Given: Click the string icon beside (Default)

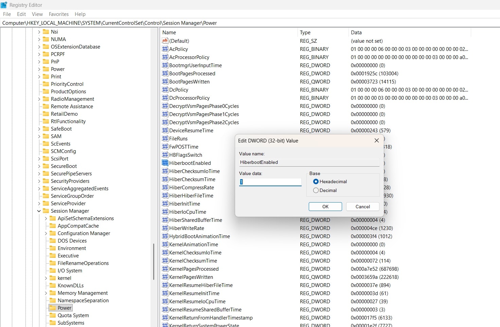Looking at the screenshot, I should [165, 41].
